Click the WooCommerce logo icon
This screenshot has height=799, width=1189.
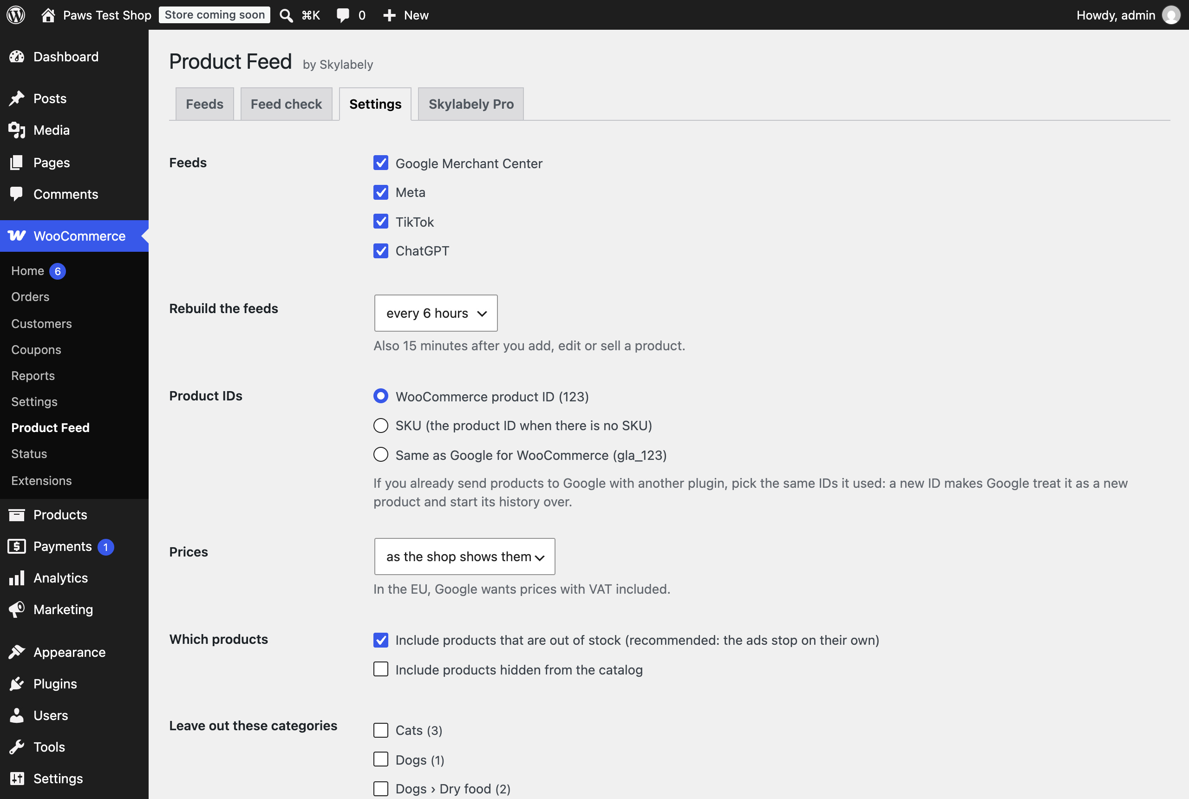click(x=17, y=236)
